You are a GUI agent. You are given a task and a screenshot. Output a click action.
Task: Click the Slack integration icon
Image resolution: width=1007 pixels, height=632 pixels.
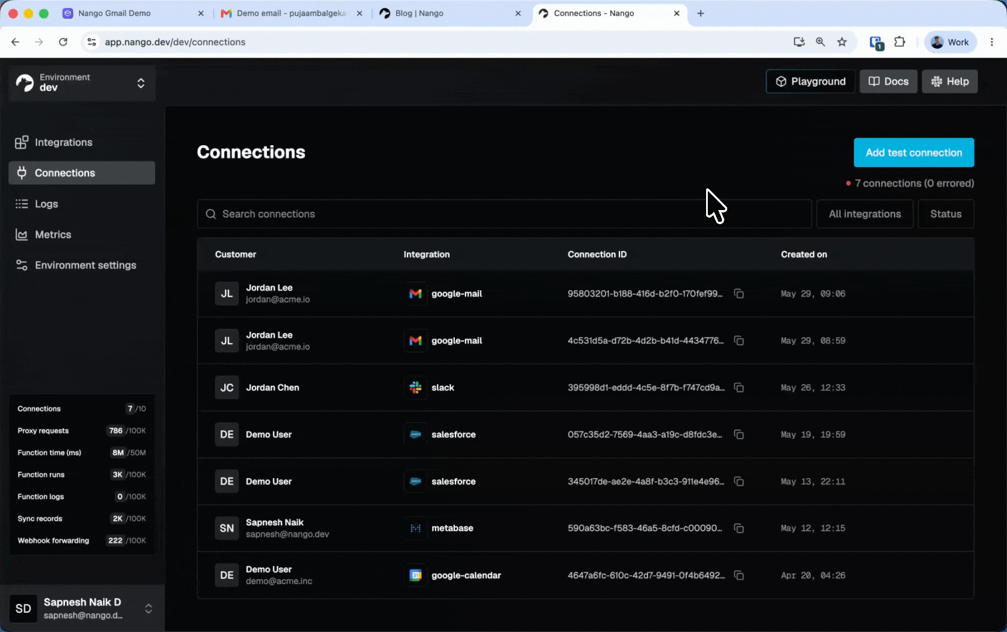tap(416, 387)
